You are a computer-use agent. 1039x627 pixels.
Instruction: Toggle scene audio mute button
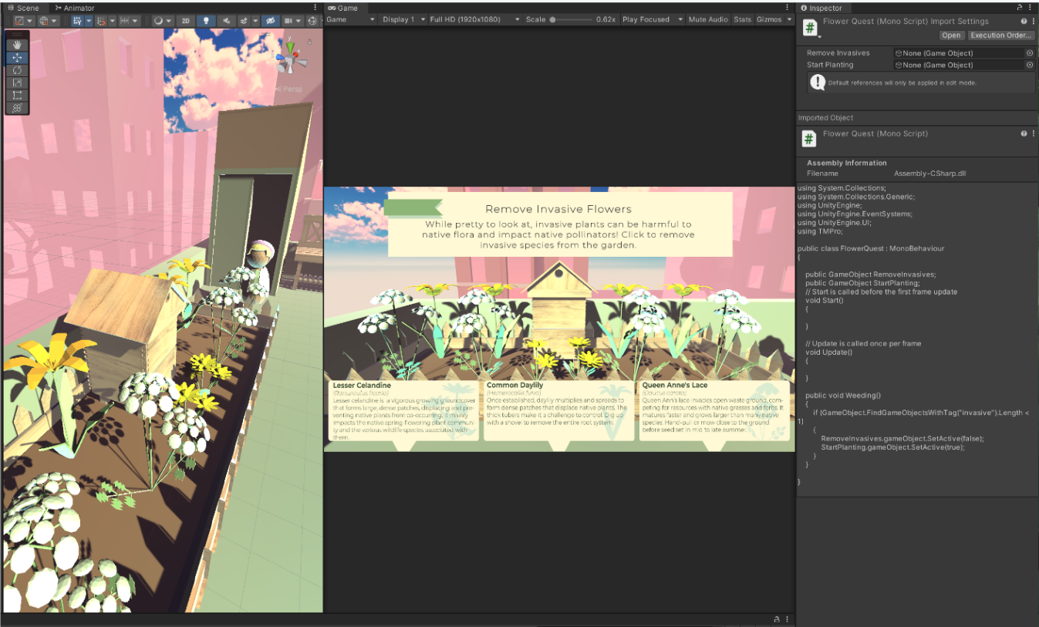coord(227,21)
